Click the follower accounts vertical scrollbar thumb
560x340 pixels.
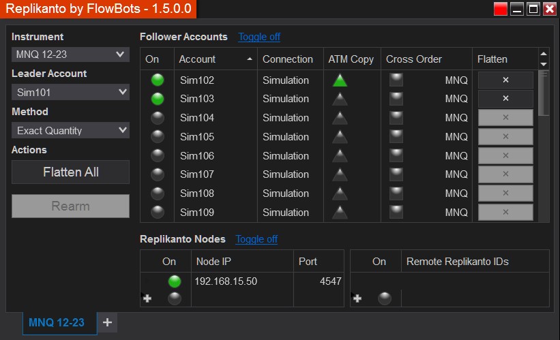(544, 93)
